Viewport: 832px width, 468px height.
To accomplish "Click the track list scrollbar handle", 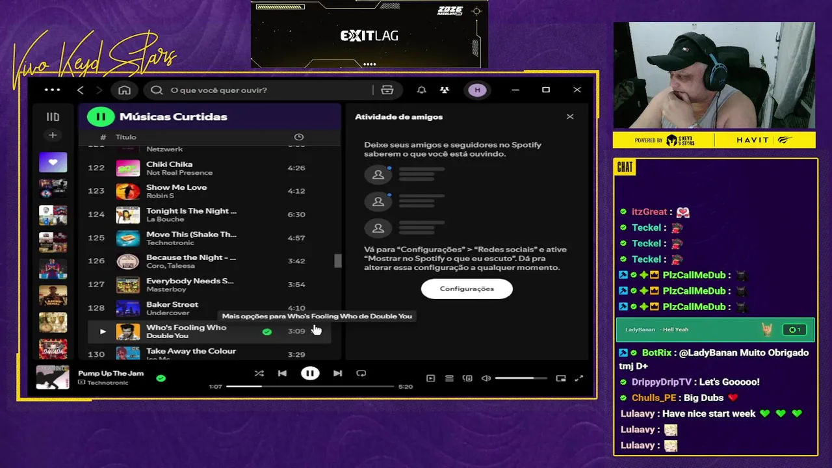I will pos(337,261).
